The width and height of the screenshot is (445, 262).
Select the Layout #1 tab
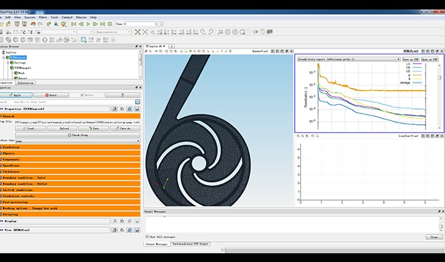point(156,46)
